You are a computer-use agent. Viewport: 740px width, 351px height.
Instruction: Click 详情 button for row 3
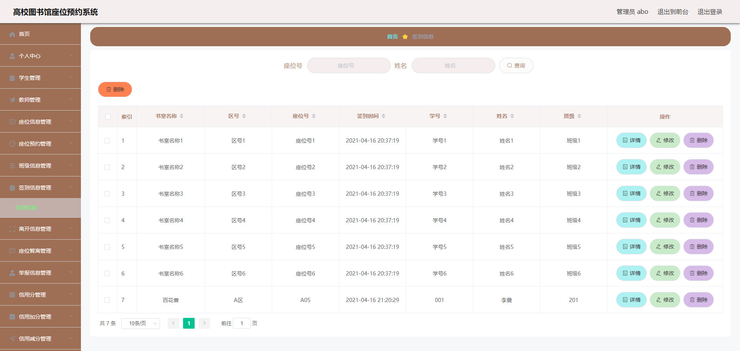point(631,194)
